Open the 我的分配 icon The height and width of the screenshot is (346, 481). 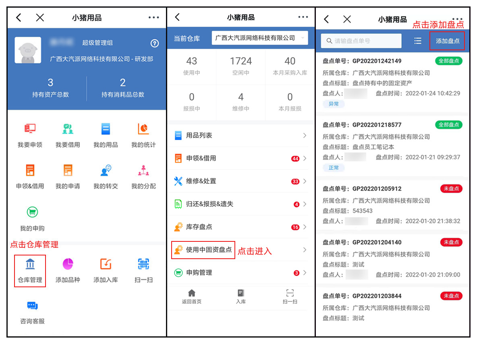(143, 170)
